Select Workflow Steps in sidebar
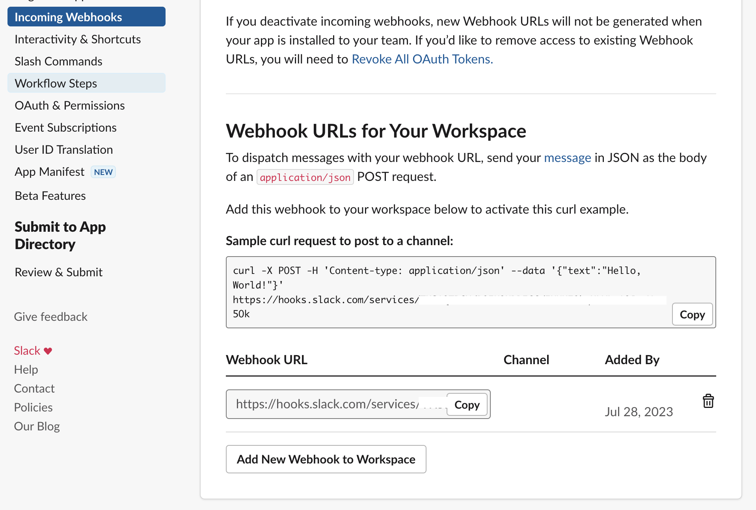The height and width of the screenshot is (510, 756). [86, 83]
